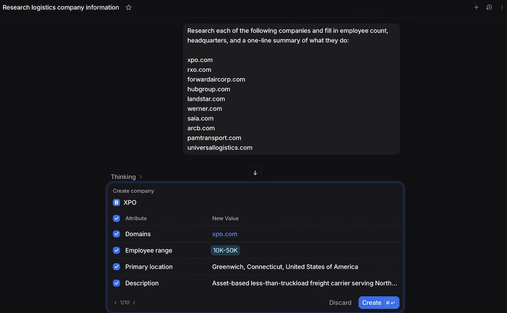507x313 pixels.
Task: Click forwardaircorp.com in the message
Action: pos(216,79)
